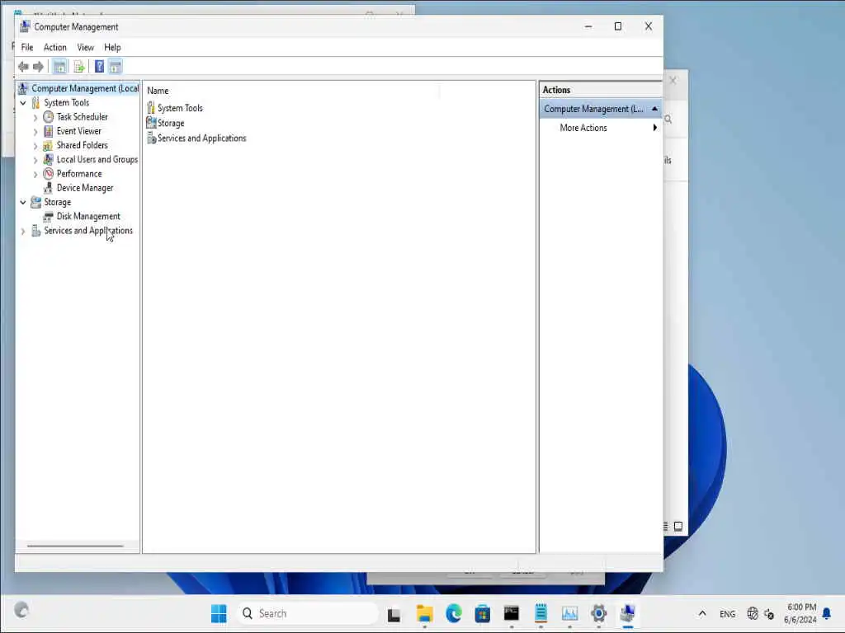
Task: Expand Services and Applications tree node
Action: [23, 231]
